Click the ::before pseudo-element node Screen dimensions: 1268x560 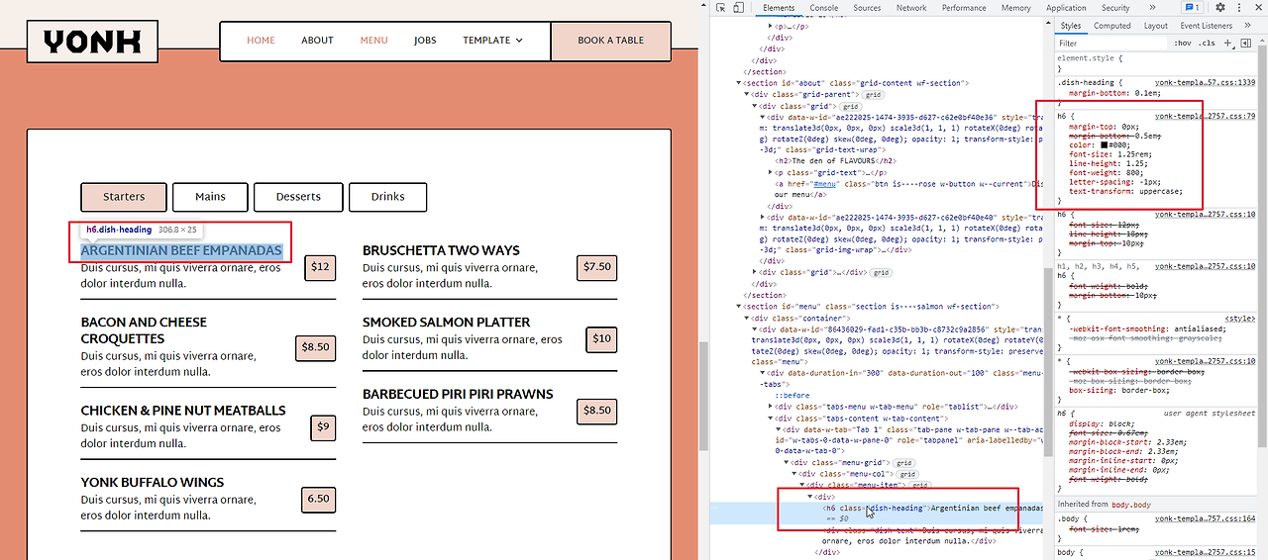coord(792,395)
